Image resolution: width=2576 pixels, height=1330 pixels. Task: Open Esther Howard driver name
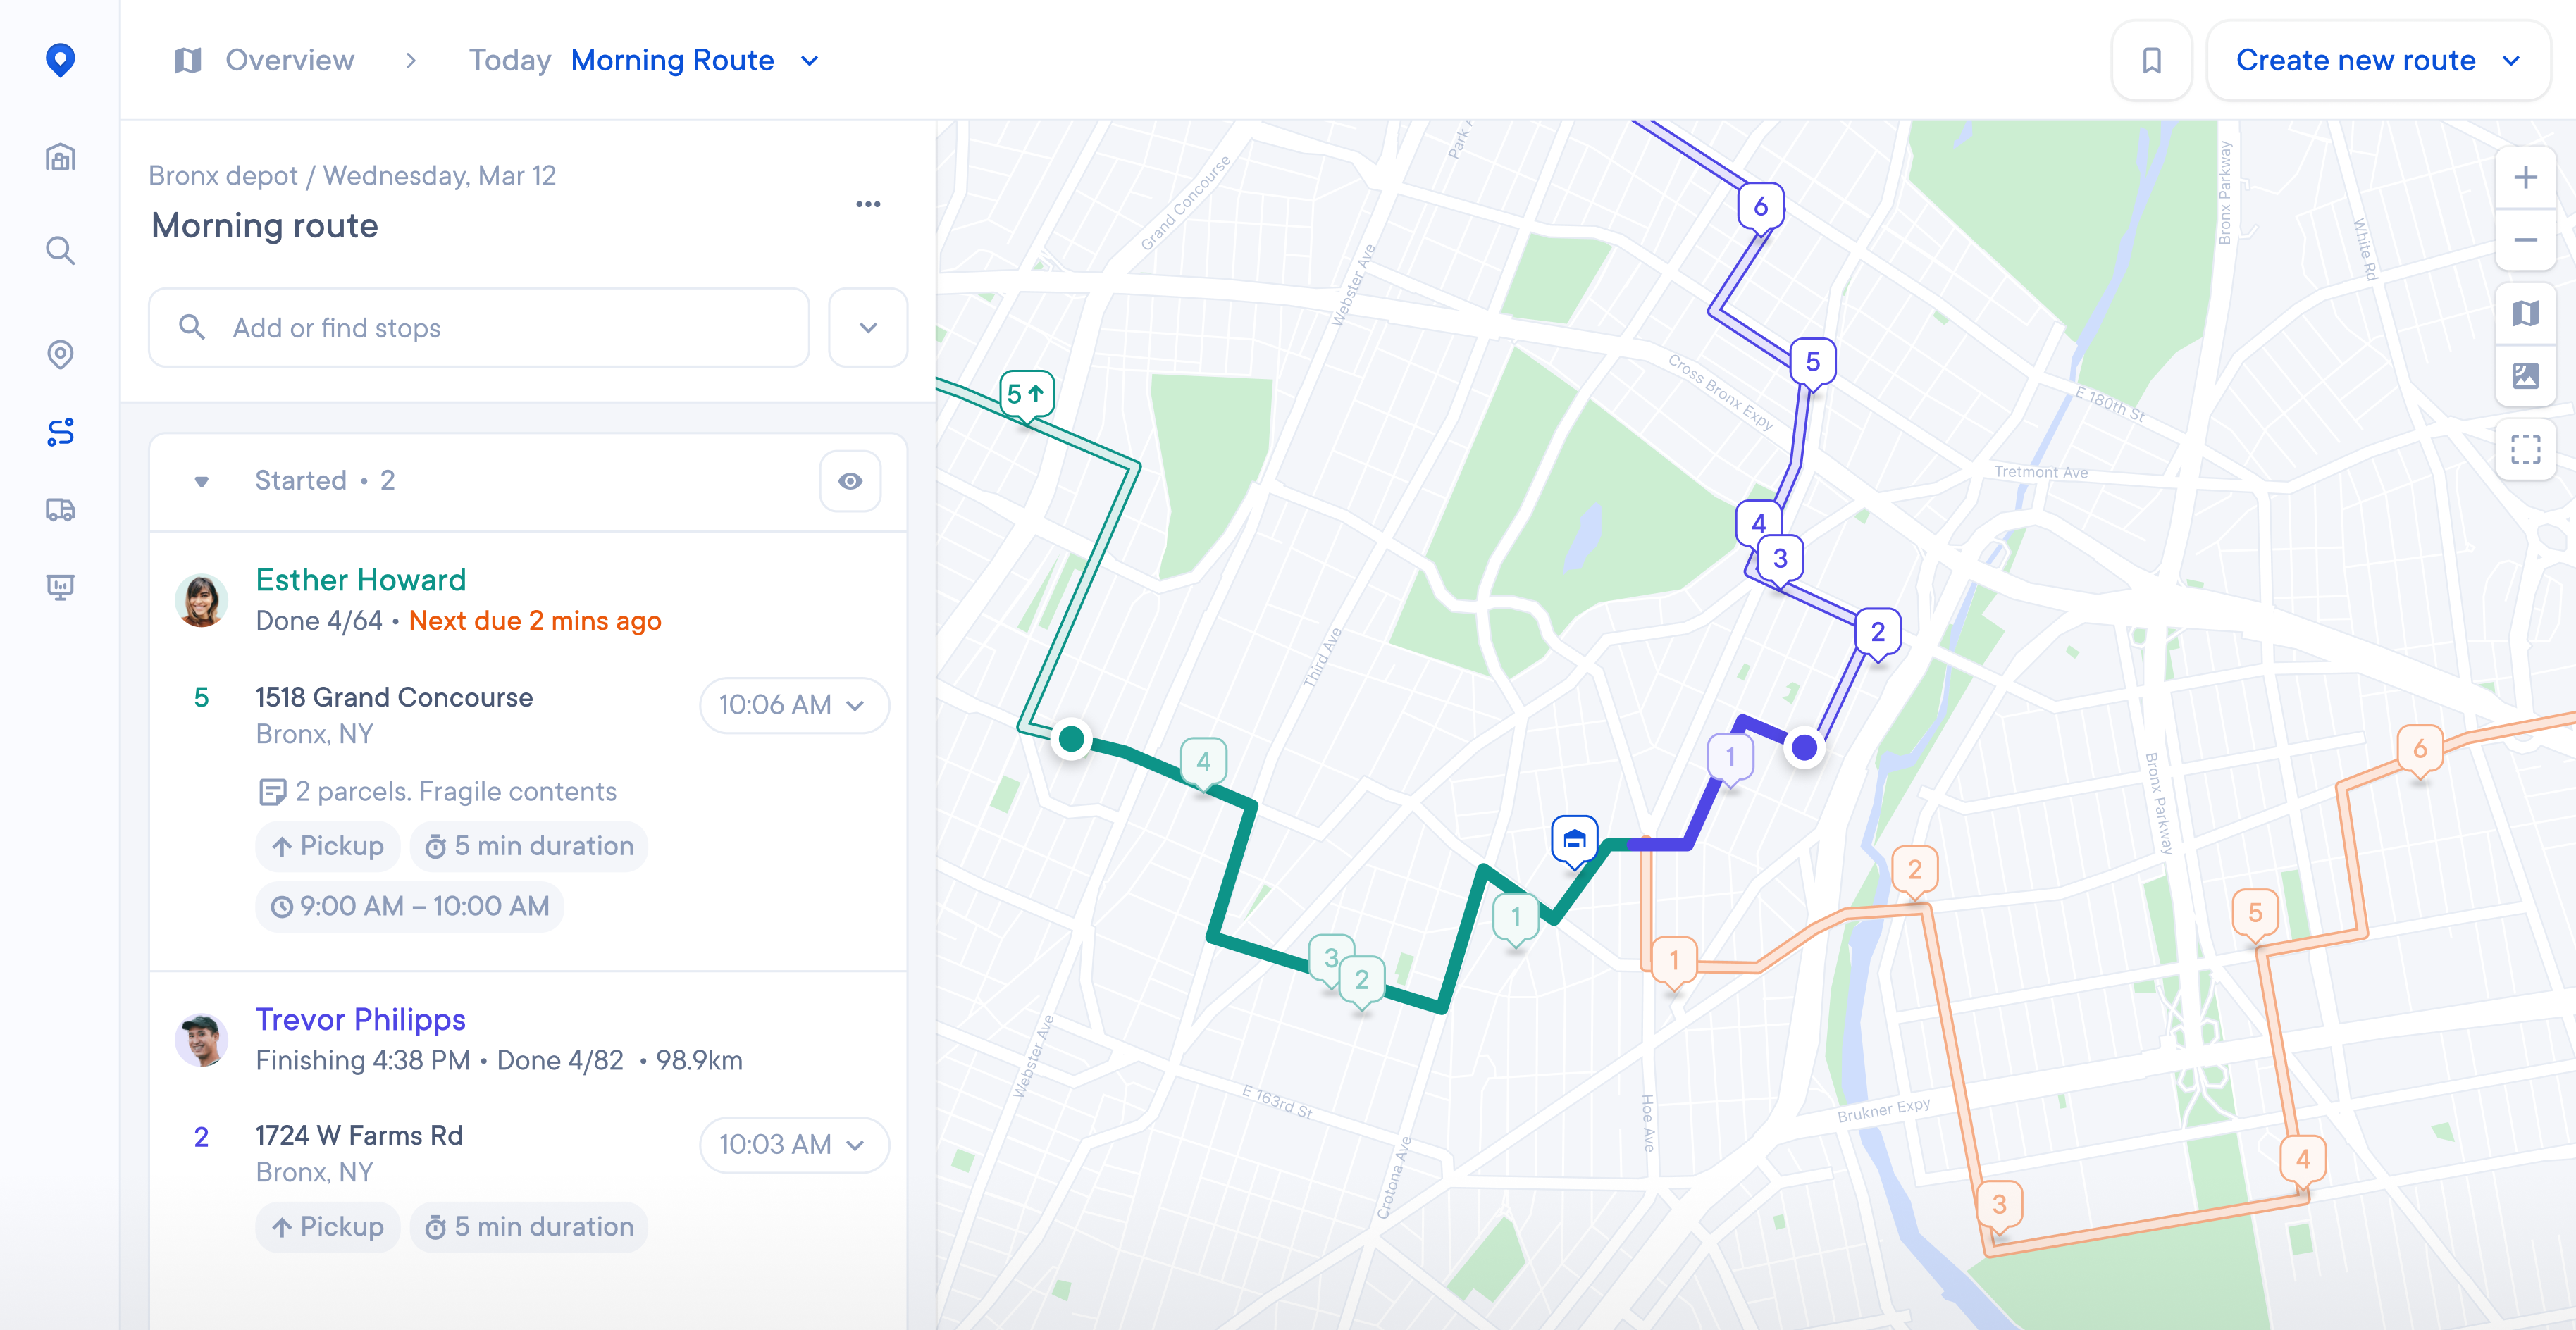point(360,580)
